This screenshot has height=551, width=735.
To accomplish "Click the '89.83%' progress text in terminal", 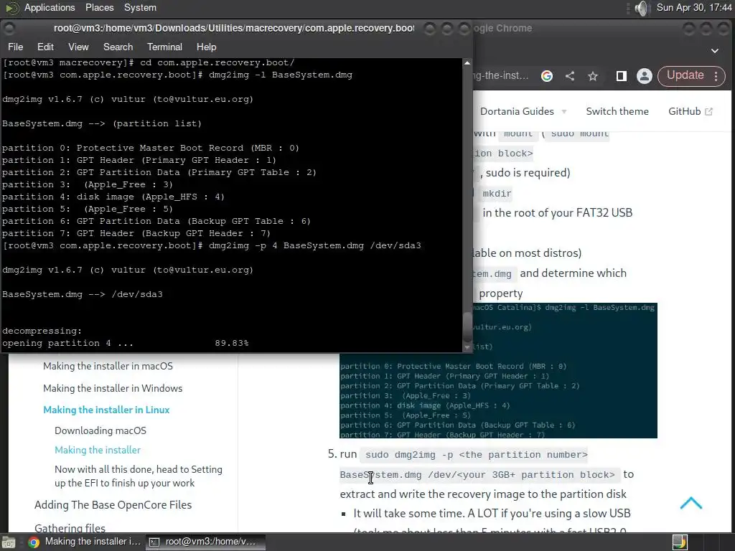I will 232,343.
